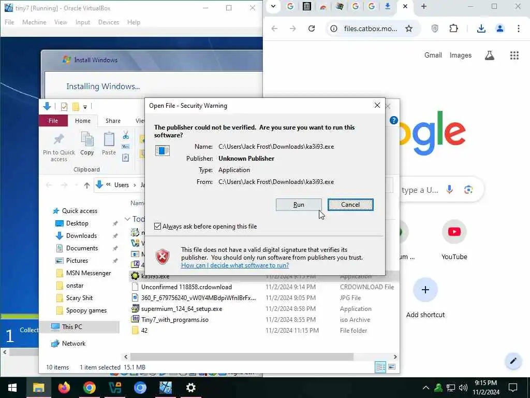Bookmark page with Chrome star icon
This screenshot has height=398, width=530.
click(409, 29)
